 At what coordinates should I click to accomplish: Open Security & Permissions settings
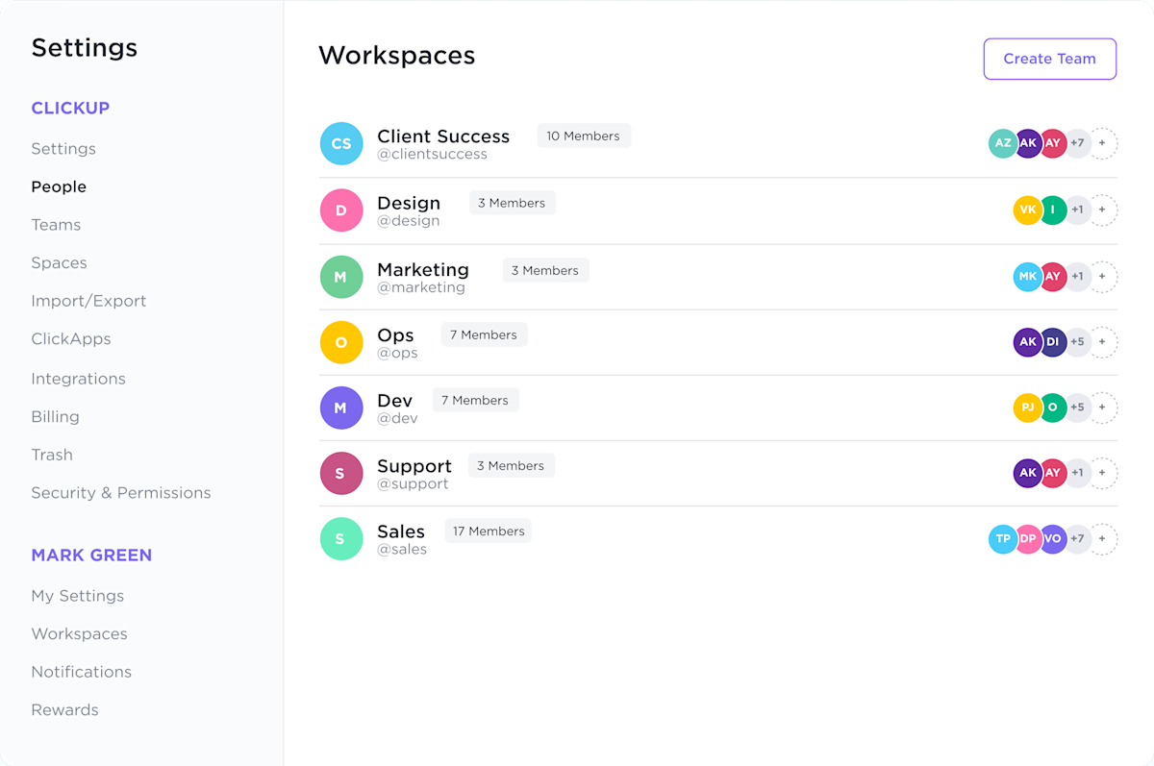(x=121, y=493)
